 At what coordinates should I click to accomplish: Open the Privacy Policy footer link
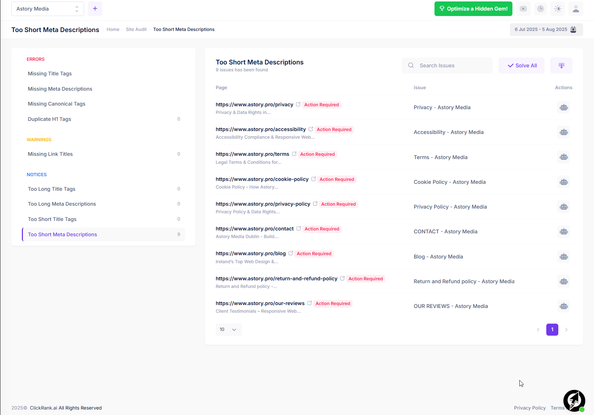coord(530,408)
